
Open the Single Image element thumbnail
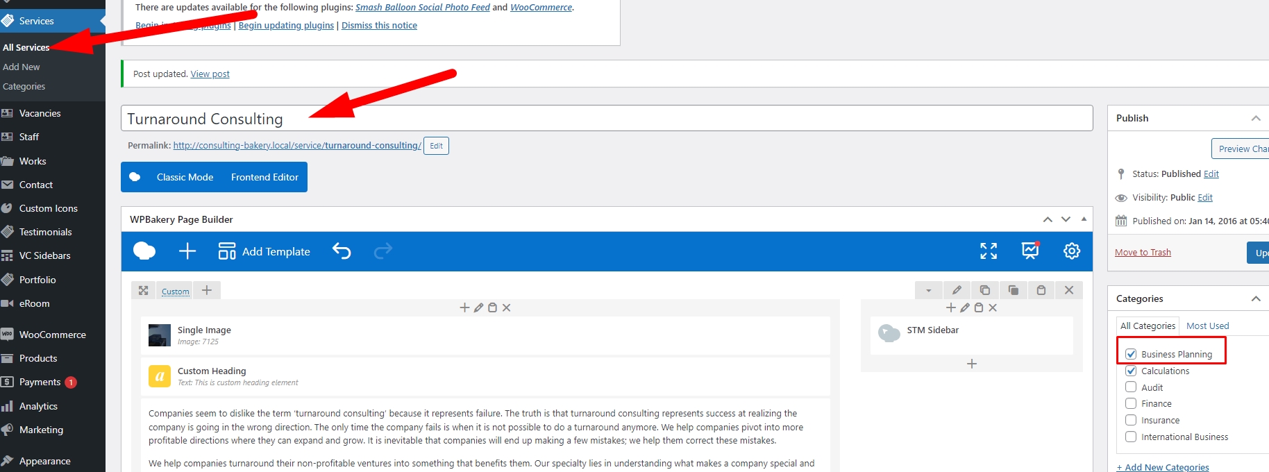(x=160, y=335)
